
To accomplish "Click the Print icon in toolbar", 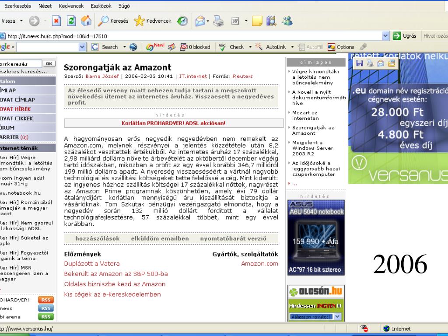I will (x=218, y=21).
